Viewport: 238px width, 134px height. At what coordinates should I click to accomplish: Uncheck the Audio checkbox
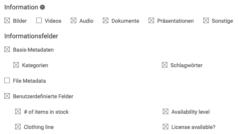point(74,21)
